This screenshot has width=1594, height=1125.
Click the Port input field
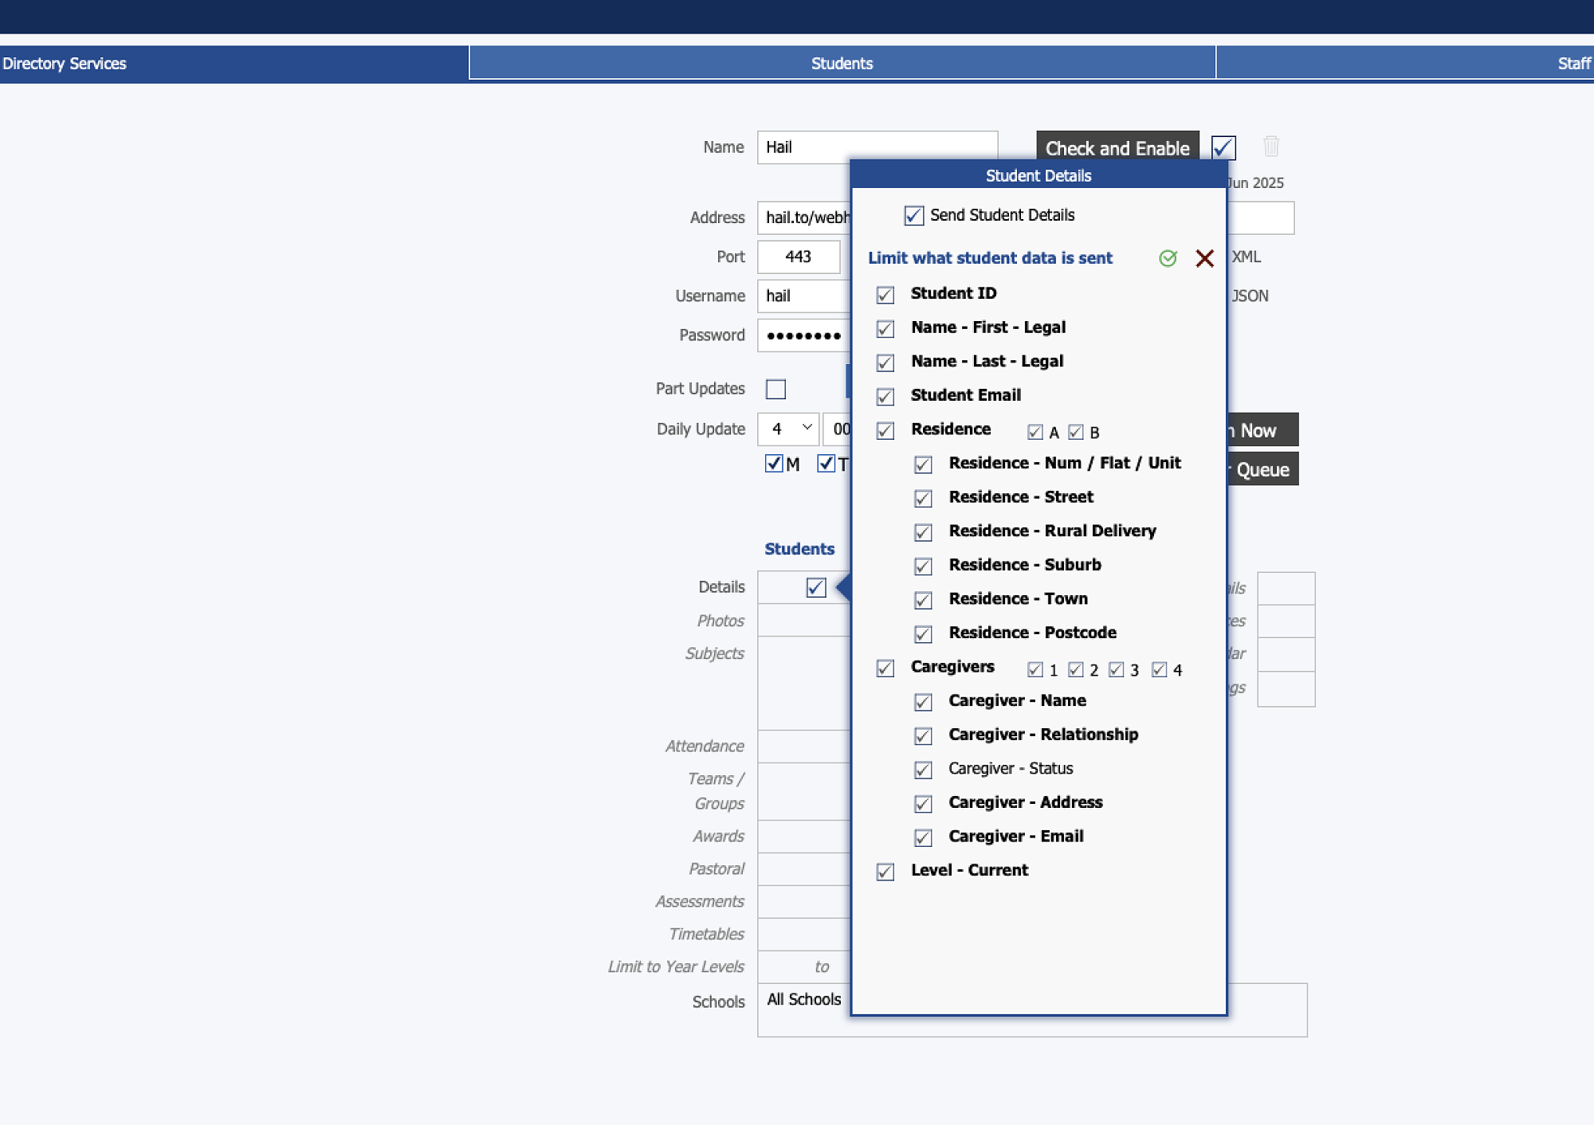799,257
